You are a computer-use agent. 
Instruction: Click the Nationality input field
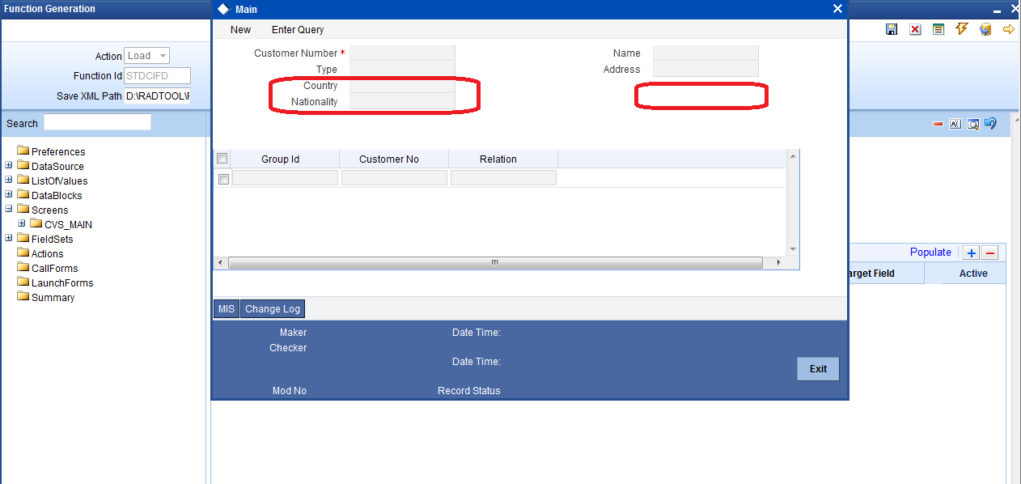pos(402,102)
